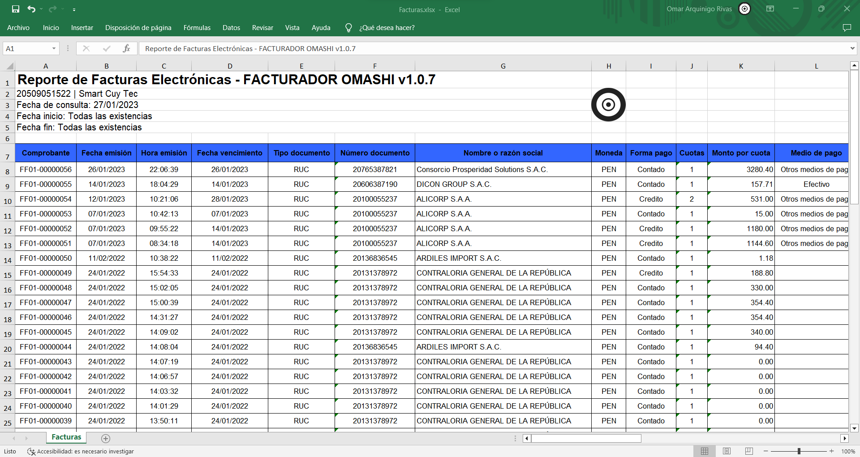
Task: Go to the previous sheet with the left arrow
Action: [x=14, y=438]
